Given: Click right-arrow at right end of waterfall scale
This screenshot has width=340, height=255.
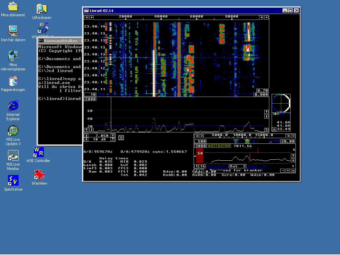Looking at the screenshot, I should click(x=261, y=18).
